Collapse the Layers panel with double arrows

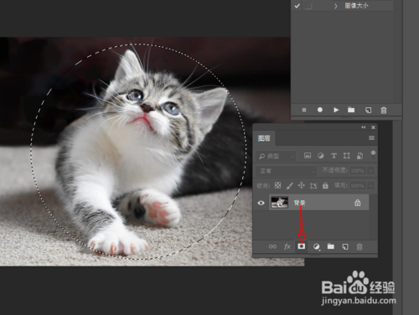[x=363, y=127]
